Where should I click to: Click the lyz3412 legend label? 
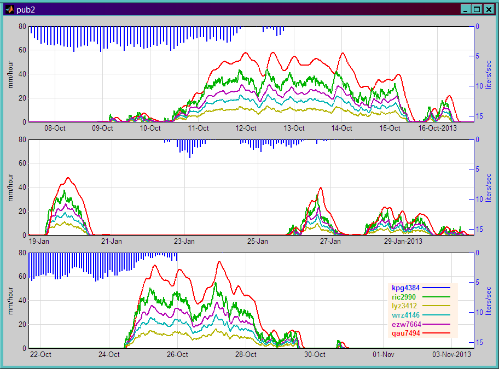click(x=404, y=306)
